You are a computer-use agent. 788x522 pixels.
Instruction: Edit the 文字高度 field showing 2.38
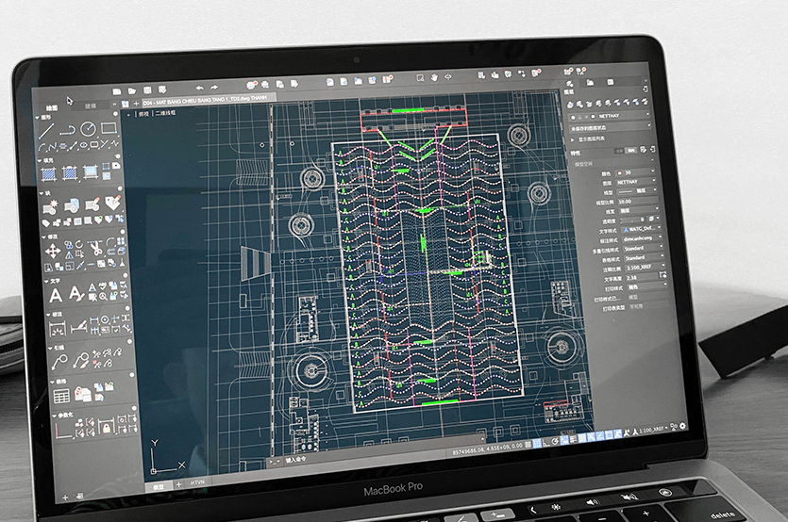click(x=643, y=277)
